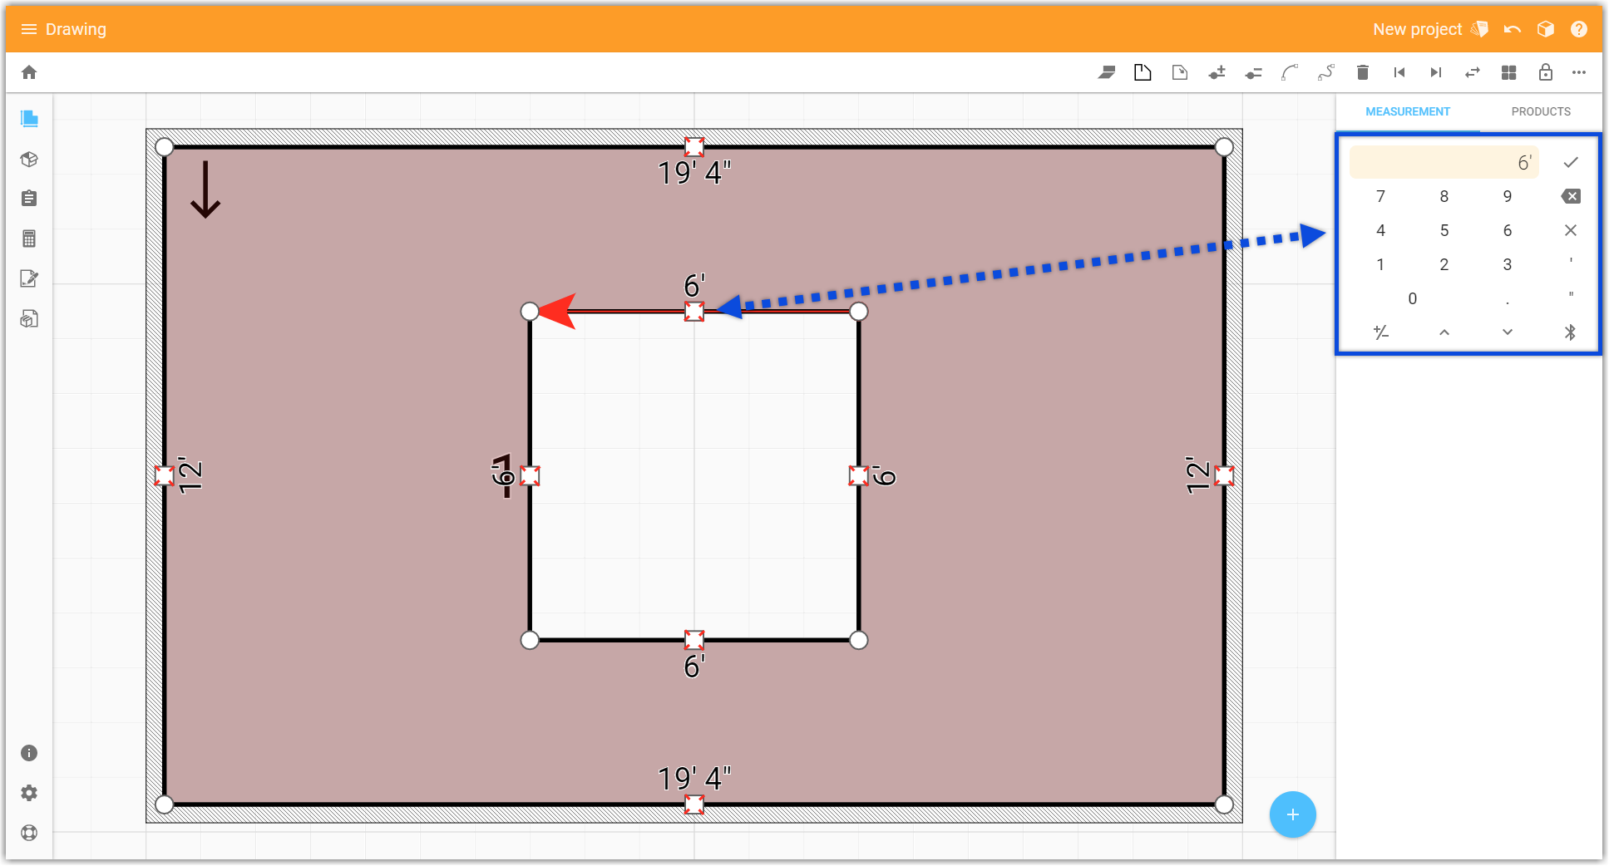Go to the home screen icon
Viewport: 1609px width, 866px height.
(x=29, y=72)
